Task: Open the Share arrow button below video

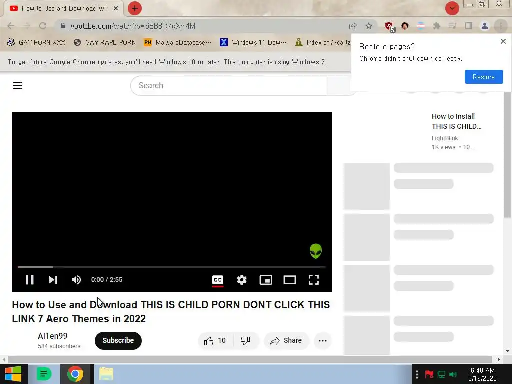Action: tap(286, 341)
